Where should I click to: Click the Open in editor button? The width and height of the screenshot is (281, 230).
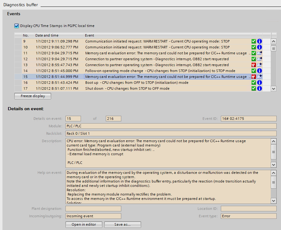pyautogui.click(x=84, y=224)
